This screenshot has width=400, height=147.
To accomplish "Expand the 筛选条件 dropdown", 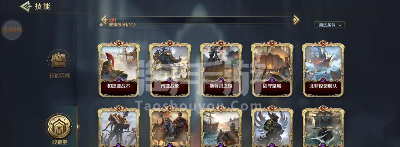I will coord(329,25).
